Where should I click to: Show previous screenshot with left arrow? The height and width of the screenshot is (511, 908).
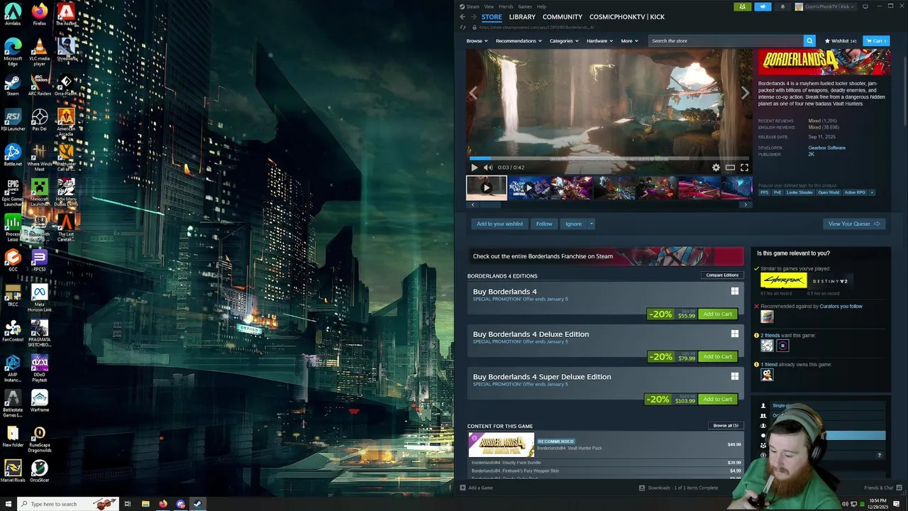point(473,93)
